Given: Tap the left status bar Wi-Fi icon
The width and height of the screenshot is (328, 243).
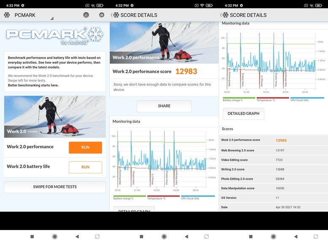Looking at the screenshot, I should (x=93, y=5).
